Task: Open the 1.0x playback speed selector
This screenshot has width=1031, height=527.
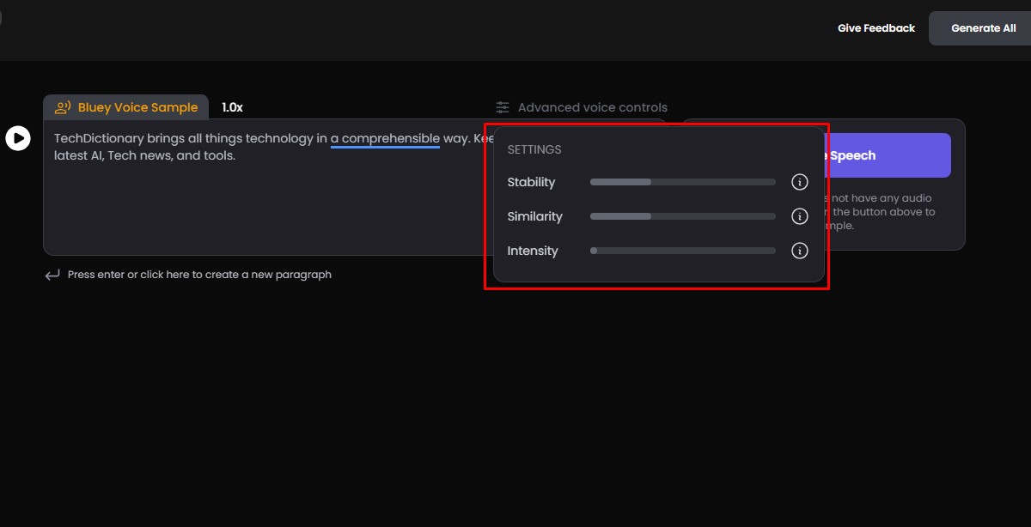Action: pos(233,106)
